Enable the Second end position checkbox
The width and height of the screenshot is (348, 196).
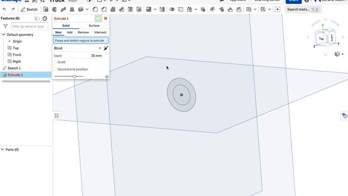pos(55,69)
